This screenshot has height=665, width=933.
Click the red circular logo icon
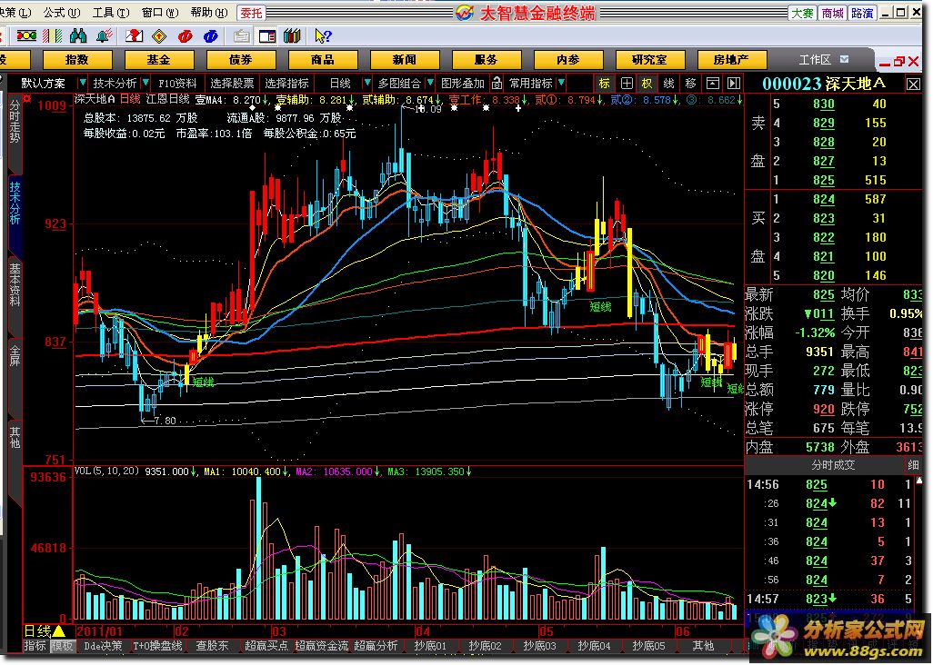(185, 36)
